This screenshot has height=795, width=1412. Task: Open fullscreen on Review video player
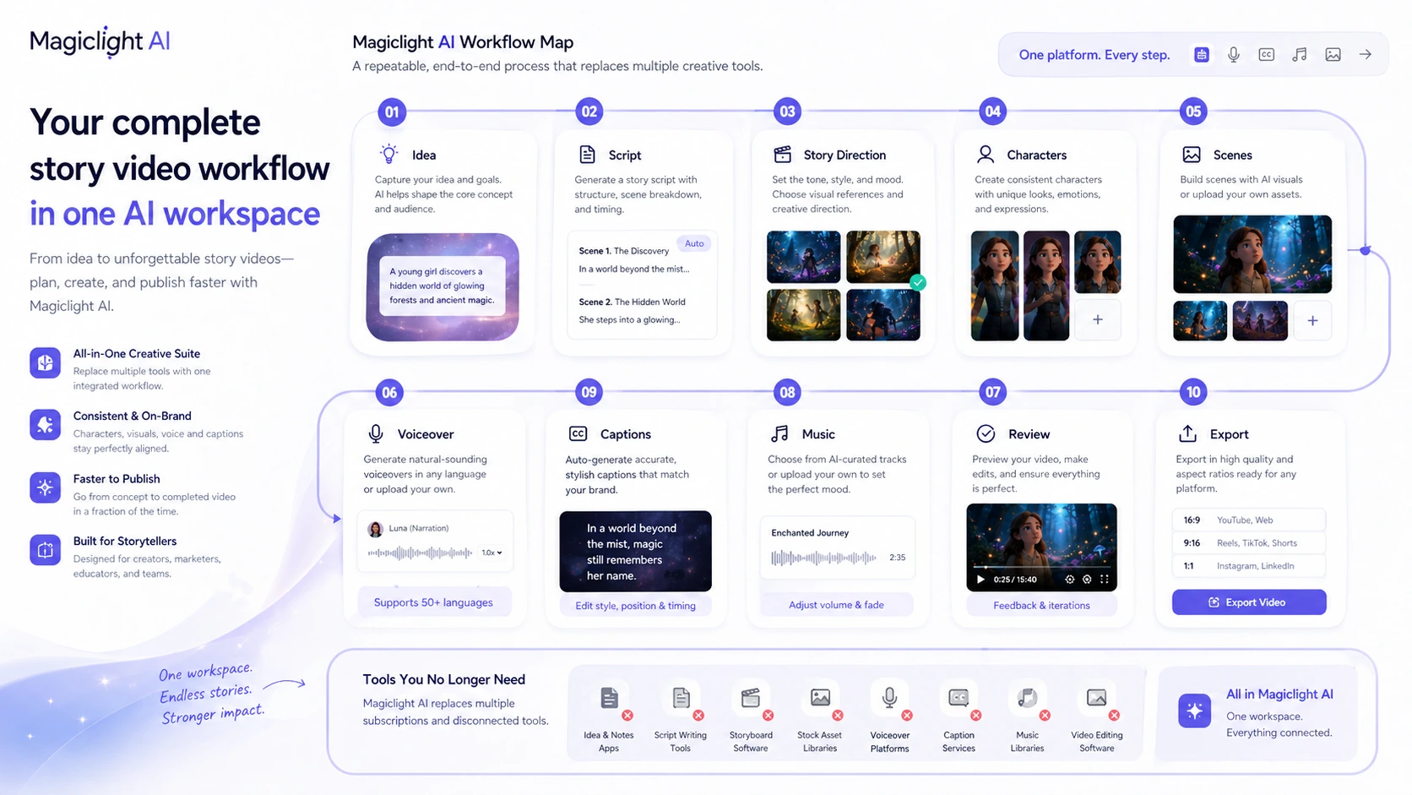click(x=1104, y=580)
